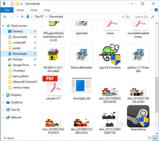Viewport: 159px width, 141px height.
Task: Open the MCEdit.v1.4.0.1.Win.64bit archive icon
Action: (53, 54)
